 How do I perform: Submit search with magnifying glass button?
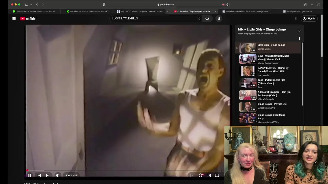[x=207, y=18]
